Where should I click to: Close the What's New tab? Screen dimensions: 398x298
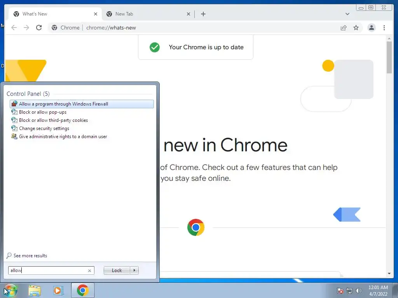click(96, 14)
